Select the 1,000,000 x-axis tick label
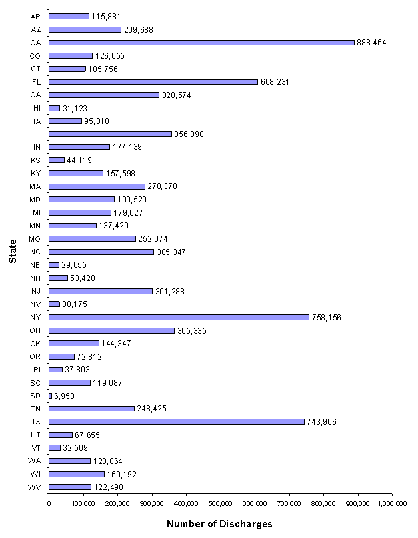This screenshot has height=538, width=418. click(x=391, y=503)
